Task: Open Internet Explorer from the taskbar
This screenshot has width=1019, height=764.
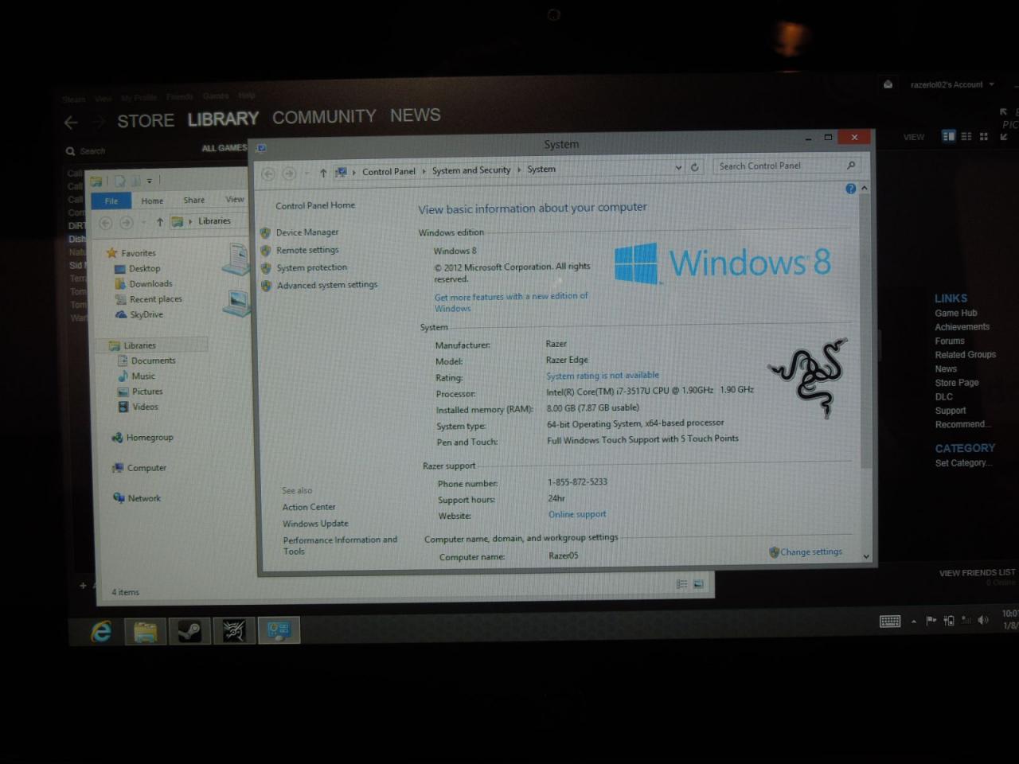Action: 101,632
